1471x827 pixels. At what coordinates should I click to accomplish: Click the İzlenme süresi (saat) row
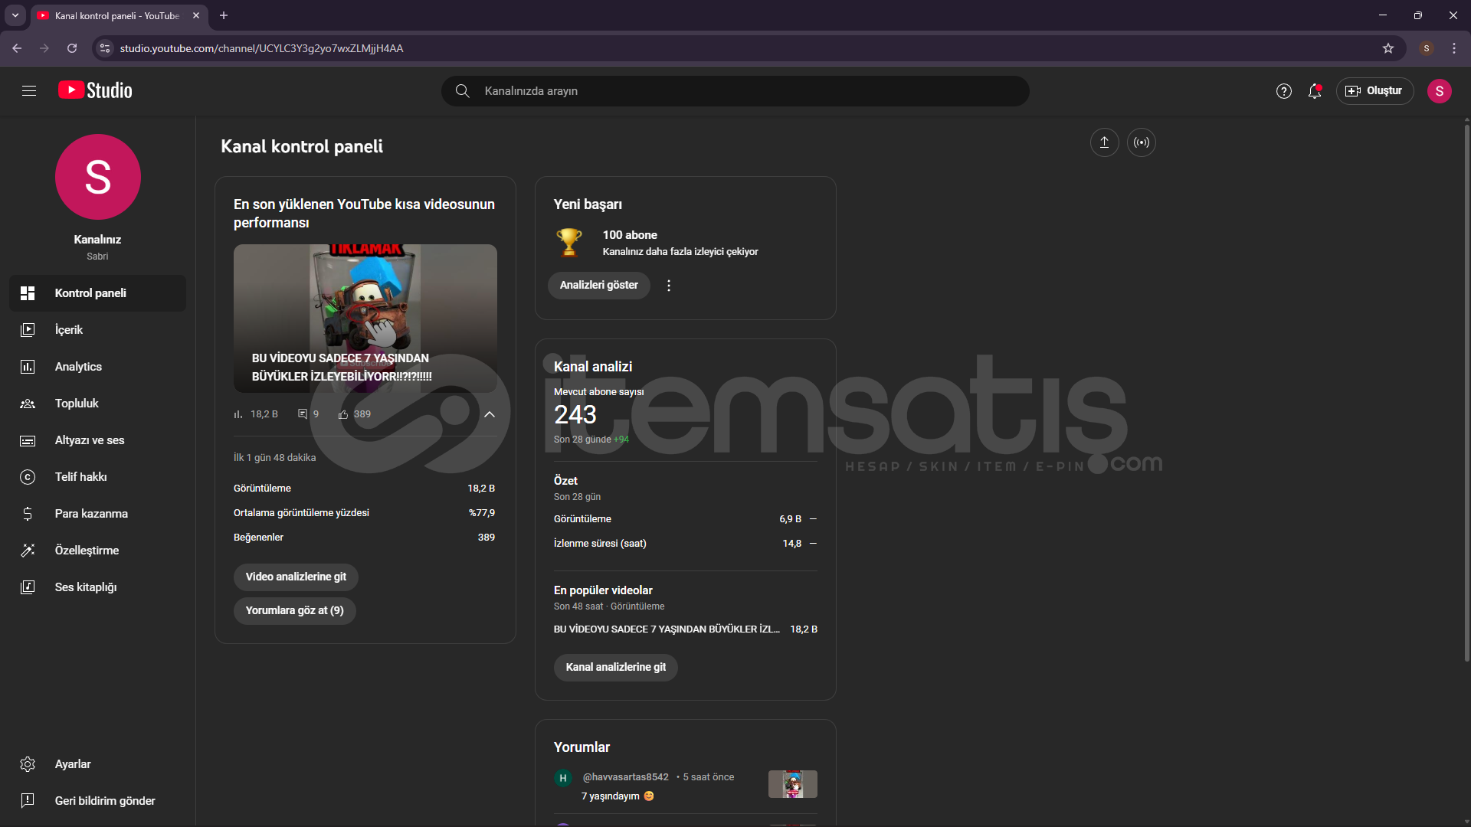[685, 544]
